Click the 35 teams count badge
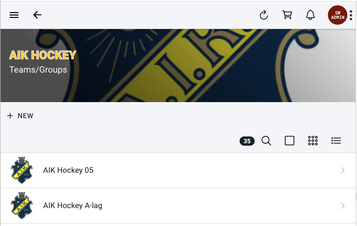357x226 pixels. [247, 141]
